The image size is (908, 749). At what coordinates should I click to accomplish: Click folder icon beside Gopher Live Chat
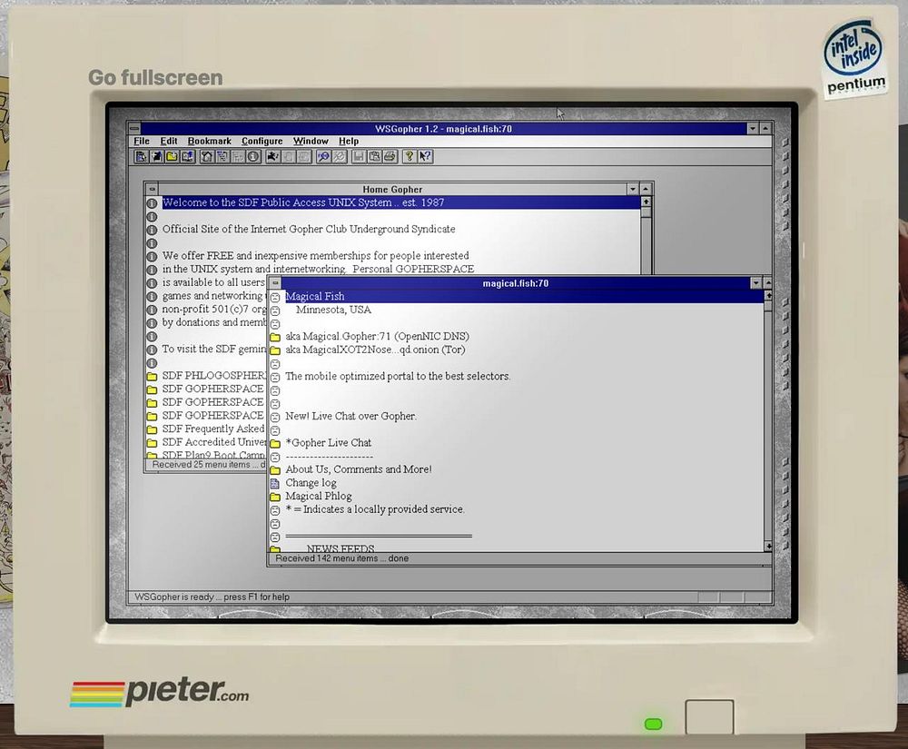[275, 443]
